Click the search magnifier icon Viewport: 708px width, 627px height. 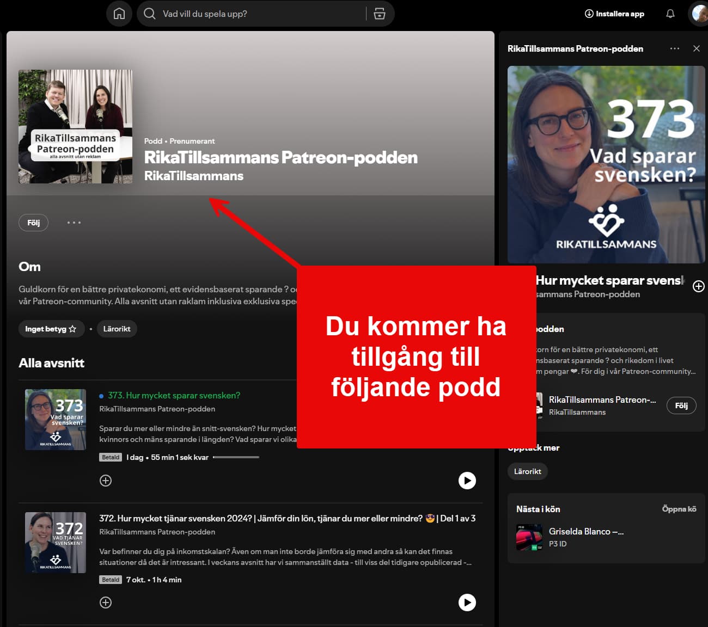click(x=150, y=14)
